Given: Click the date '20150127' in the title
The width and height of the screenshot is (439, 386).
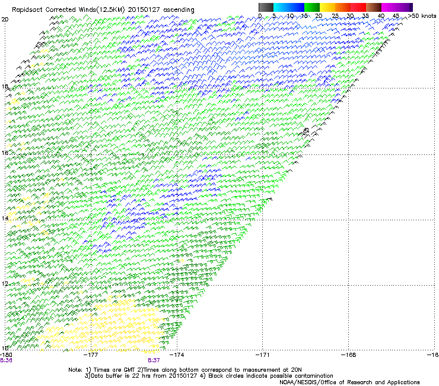Looking at the screenshot, I should [x=144, y=10].
